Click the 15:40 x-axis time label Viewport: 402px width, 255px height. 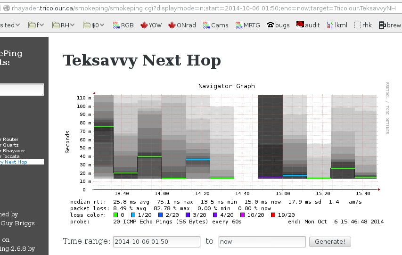tap(363, 194)
